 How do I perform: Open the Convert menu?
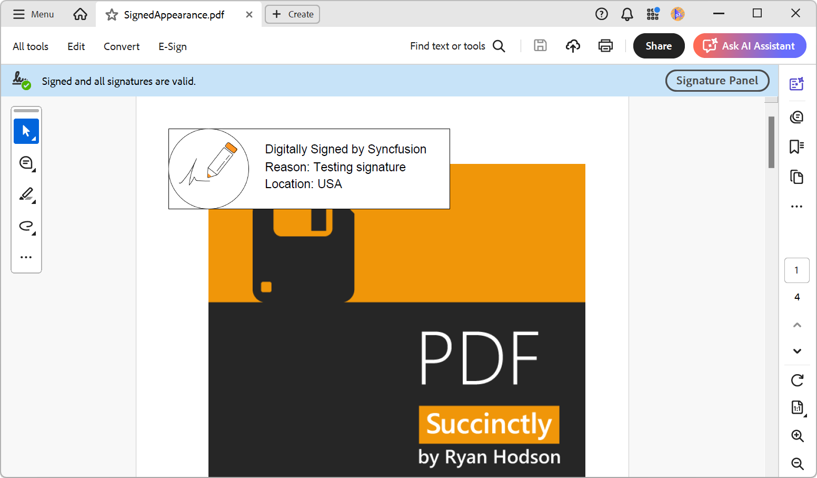tap(121, 46)
